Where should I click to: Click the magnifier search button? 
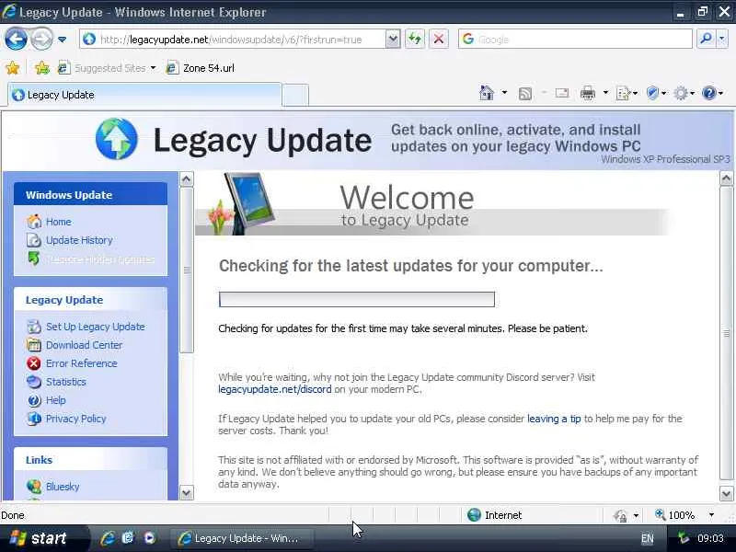click(706, 39)
